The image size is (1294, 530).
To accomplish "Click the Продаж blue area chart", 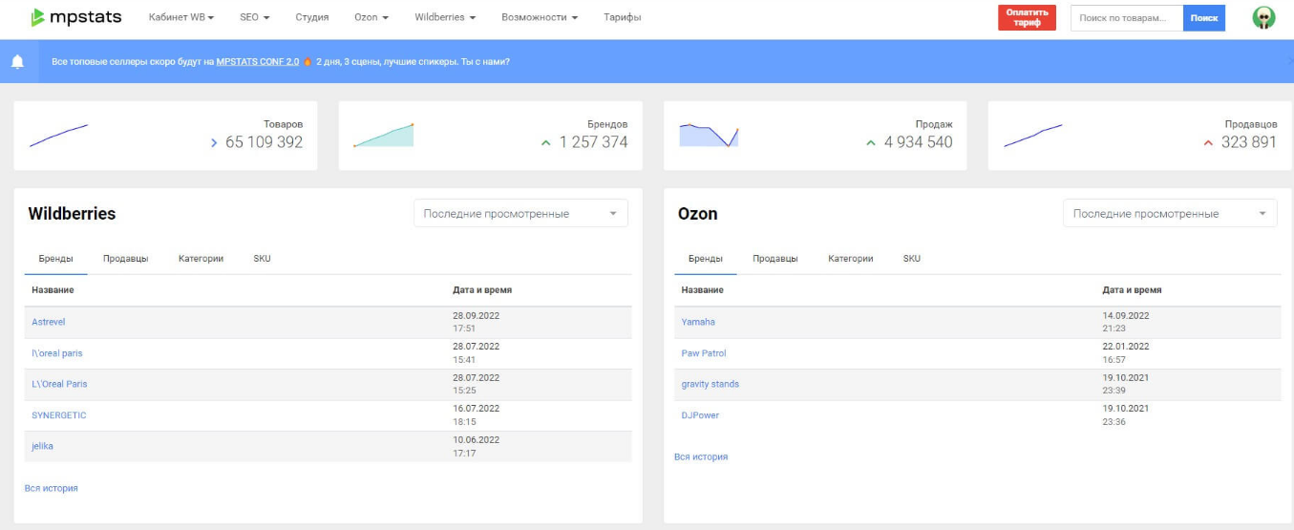I will (709, 136).
